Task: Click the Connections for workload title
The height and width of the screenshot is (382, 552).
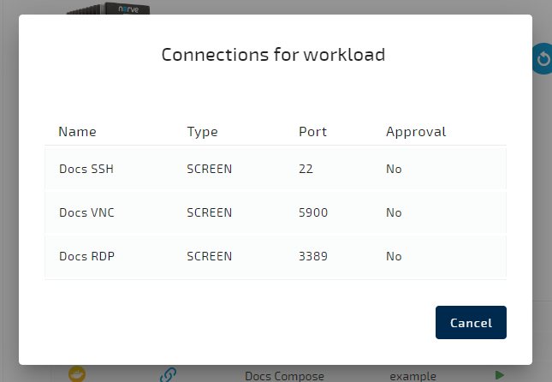Action: point(273,55)
